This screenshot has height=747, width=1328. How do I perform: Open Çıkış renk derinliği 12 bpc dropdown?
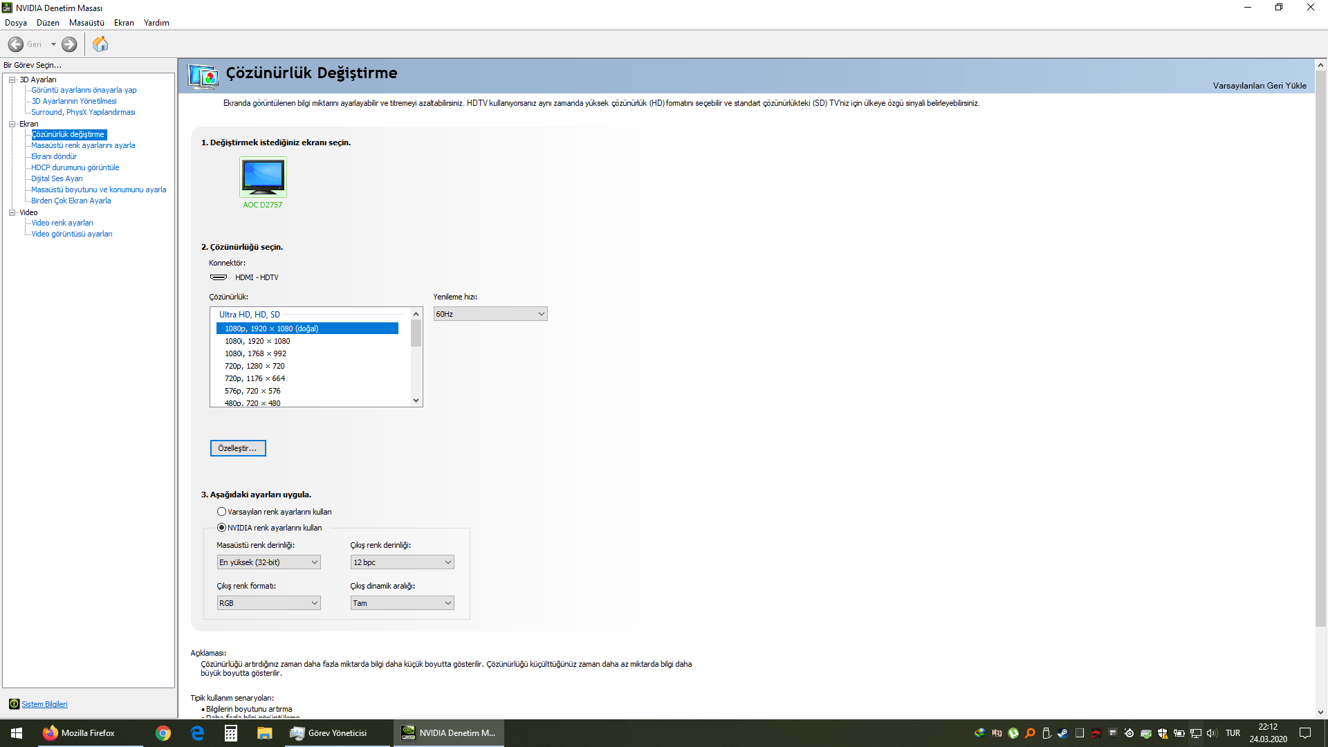point(402,562)
